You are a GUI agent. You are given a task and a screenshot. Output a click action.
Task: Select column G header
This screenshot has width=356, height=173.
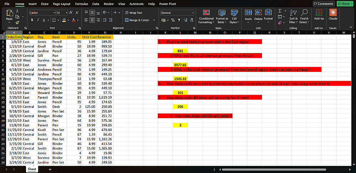(x=105, y=33)
